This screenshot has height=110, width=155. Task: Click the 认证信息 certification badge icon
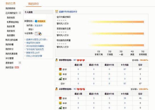[38, 34]
